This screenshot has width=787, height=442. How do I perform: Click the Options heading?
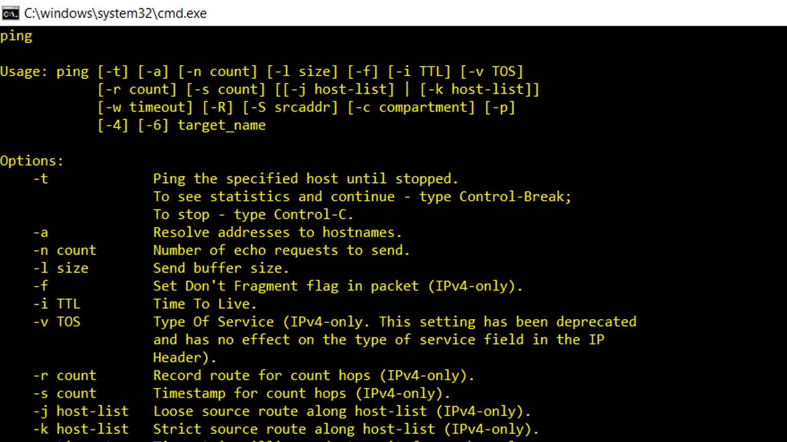(32, 161)
